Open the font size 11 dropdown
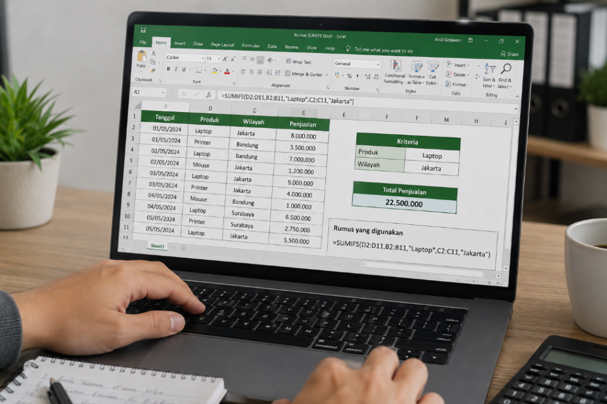607x404 pixels. tap(218, 59)
